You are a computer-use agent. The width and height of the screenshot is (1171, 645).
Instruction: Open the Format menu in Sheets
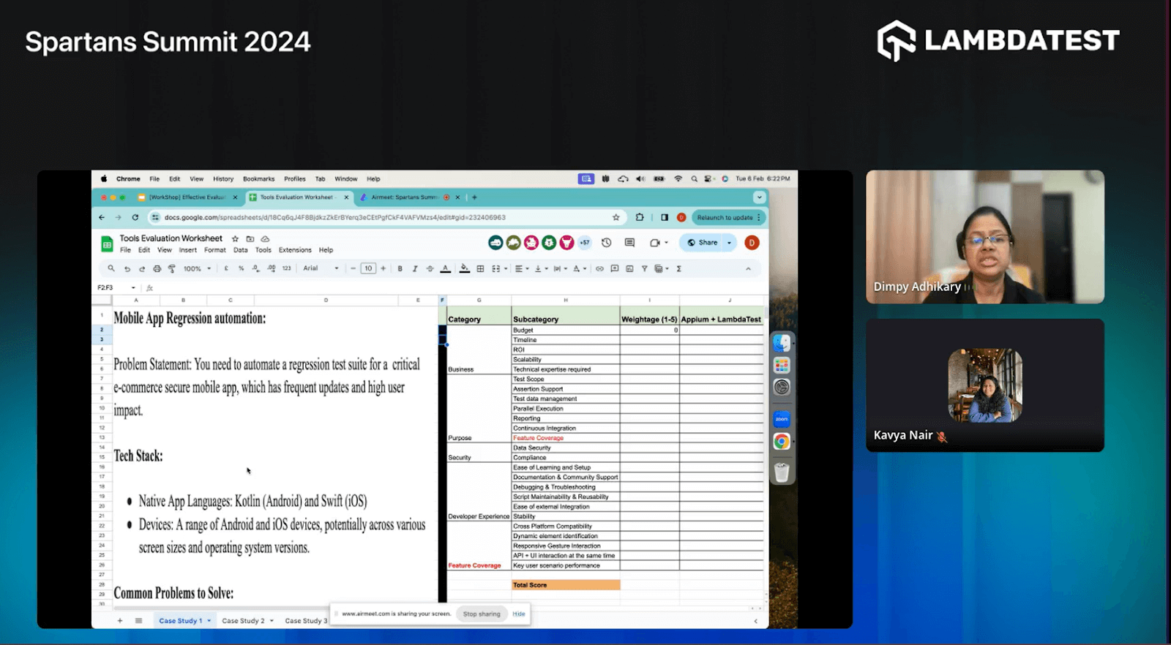215,250
